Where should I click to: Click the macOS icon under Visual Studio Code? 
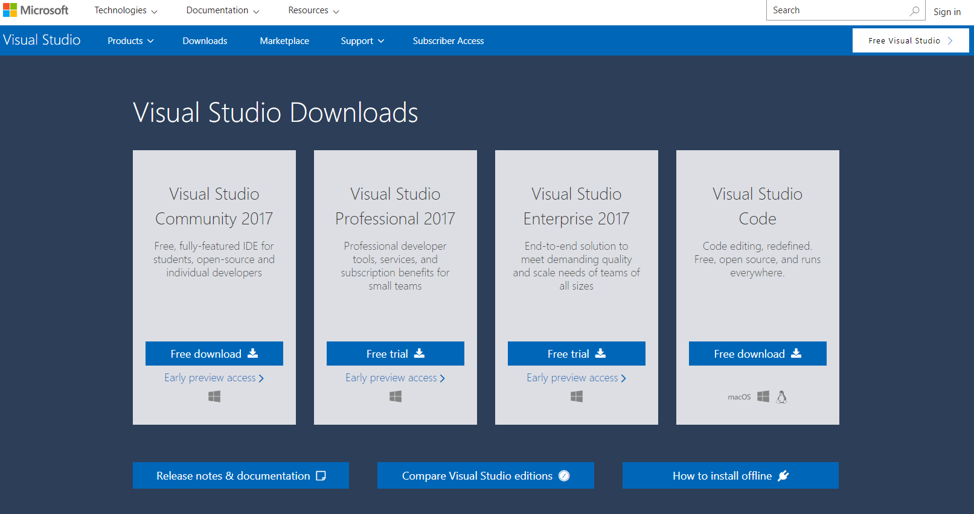pyautogui.click(x=739, y=397)
